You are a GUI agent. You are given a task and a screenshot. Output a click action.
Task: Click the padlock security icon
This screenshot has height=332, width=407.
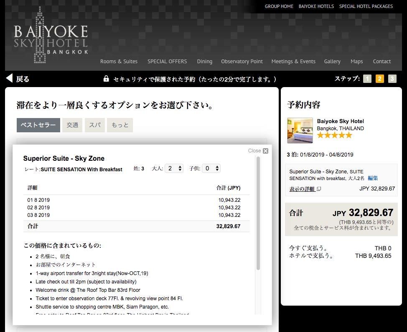[x=106, y=79]
